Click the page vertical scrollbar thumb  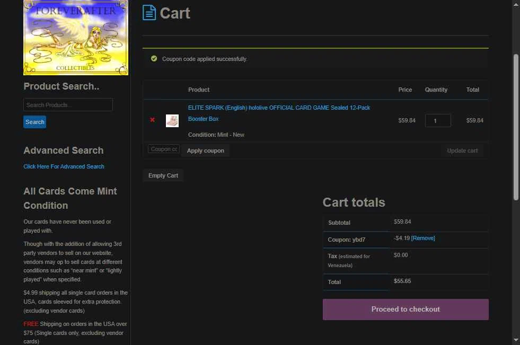coord(516,127)
